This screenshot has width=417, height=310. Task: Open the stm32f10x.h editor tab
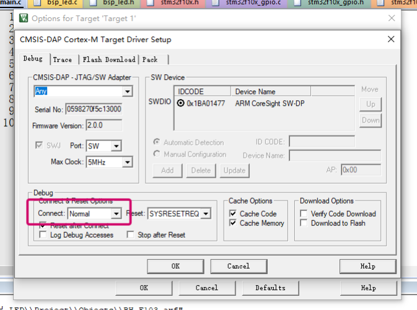[x=174, y=3]
